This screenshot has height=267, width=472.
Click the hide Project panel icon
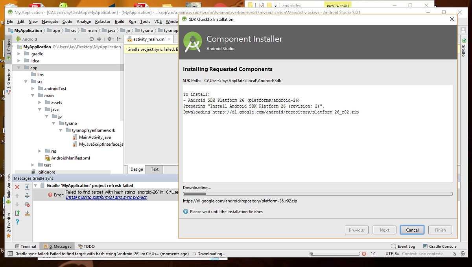point(118,39)
